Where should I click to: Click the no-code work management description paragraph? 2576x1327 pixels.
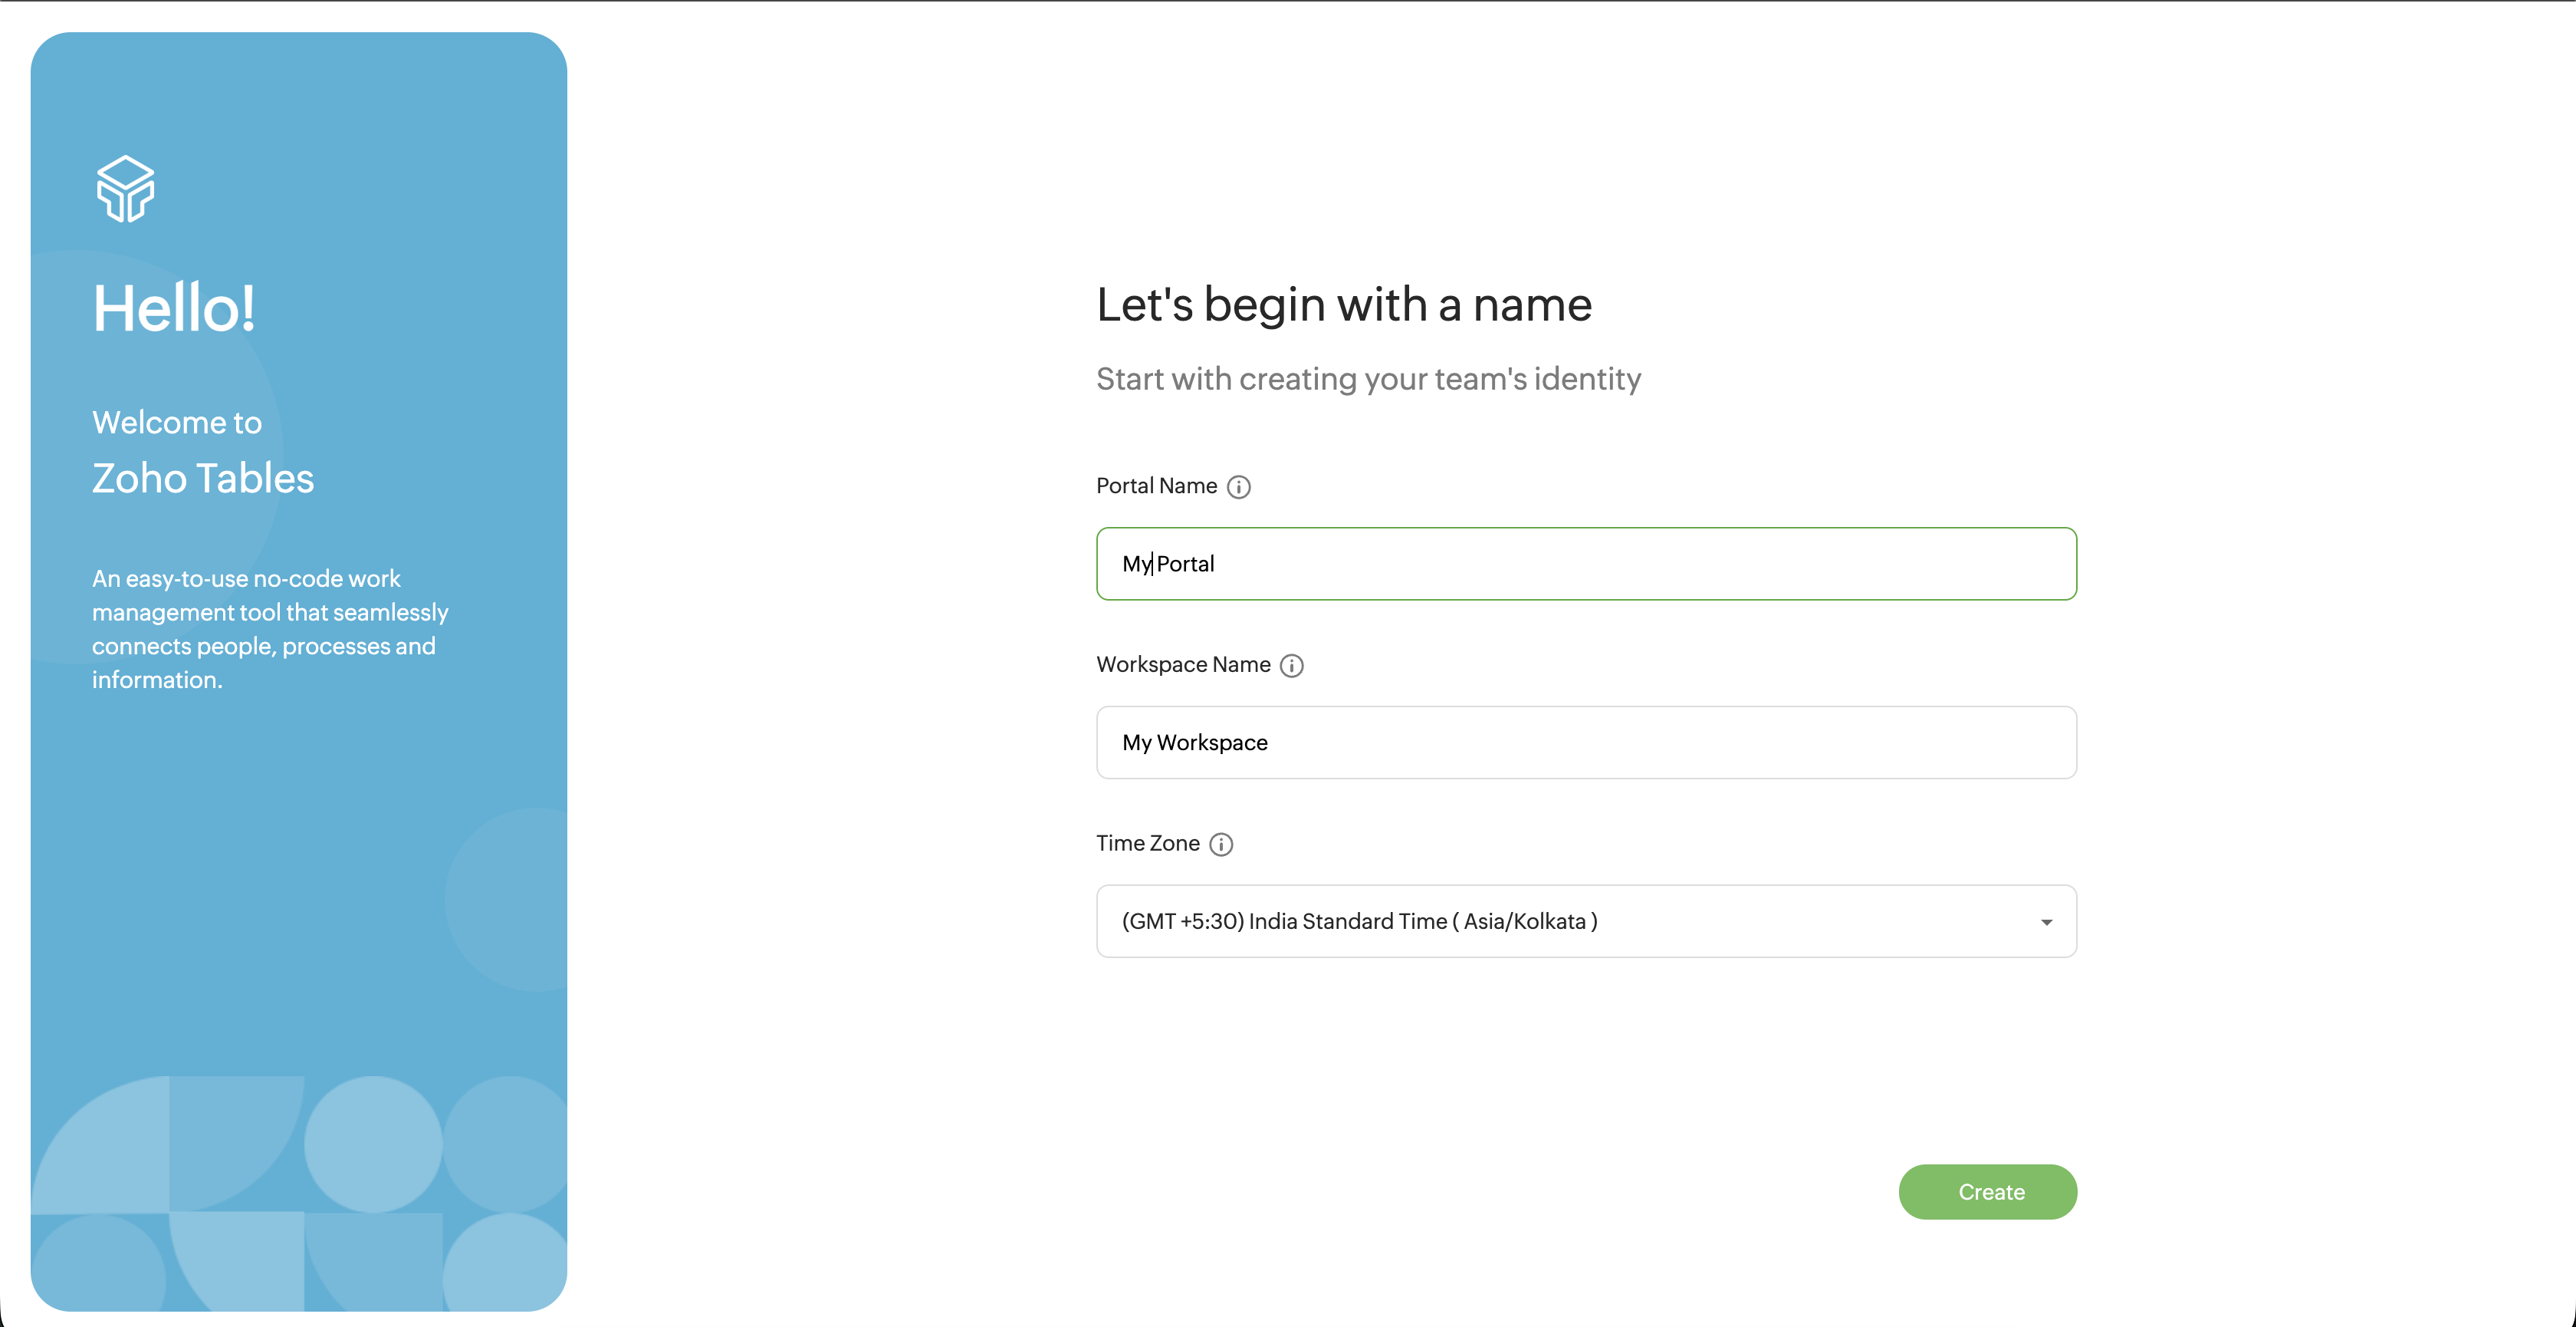270,628
